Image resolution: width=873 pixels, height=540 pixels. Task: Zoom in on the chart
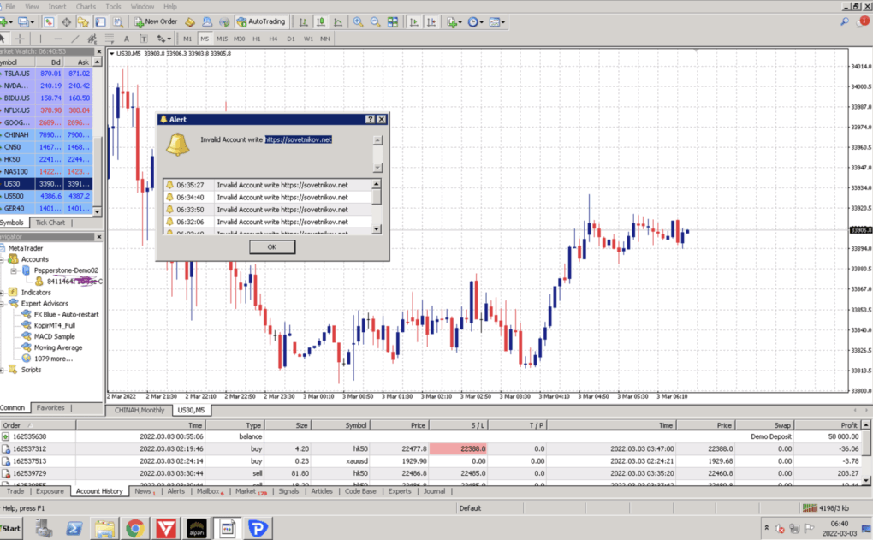pyautogui.click(x=358, y=21)
